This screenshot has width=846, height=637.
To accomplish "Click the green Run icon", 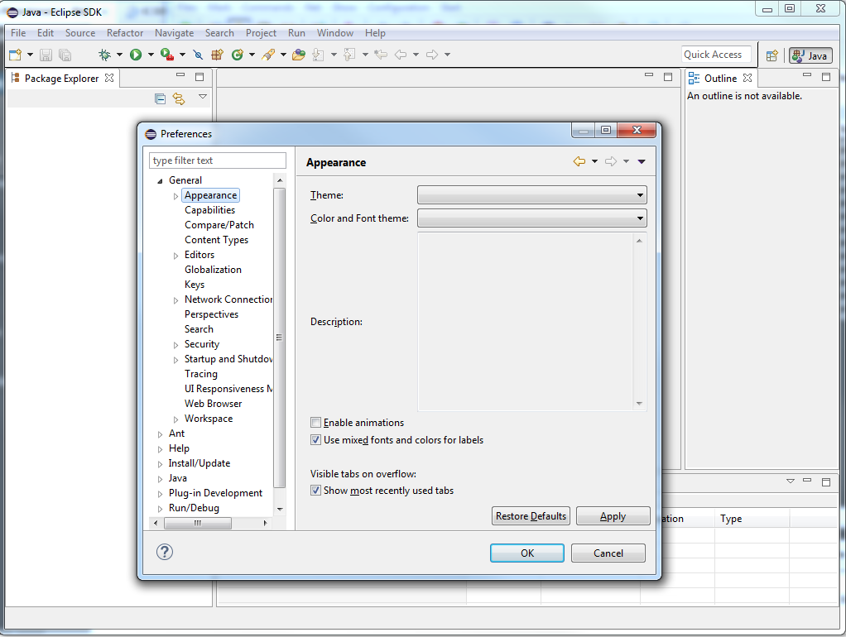I will coord(136,55).
